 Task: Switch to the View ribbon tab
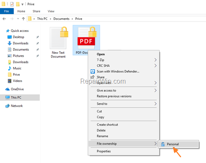pyautogui.click(x=51, y=11)
